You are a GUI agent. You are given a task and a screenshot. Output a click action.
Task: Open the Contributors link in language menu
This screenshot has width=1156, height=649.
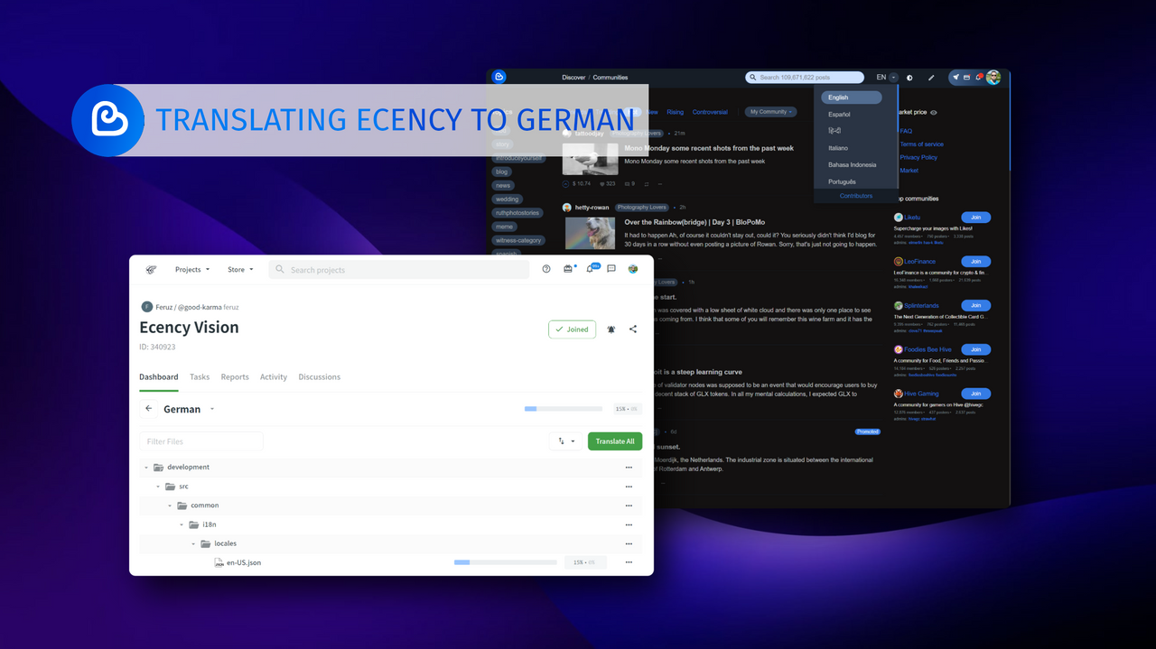[856, 196]
